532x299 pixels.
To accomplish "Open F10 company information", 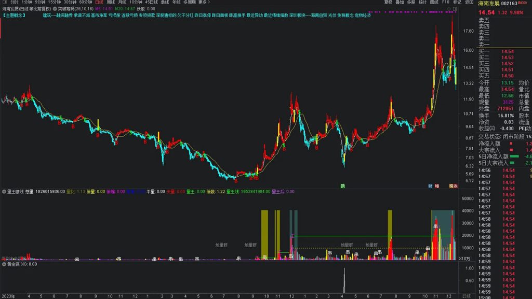I will [x=446, y=2].
